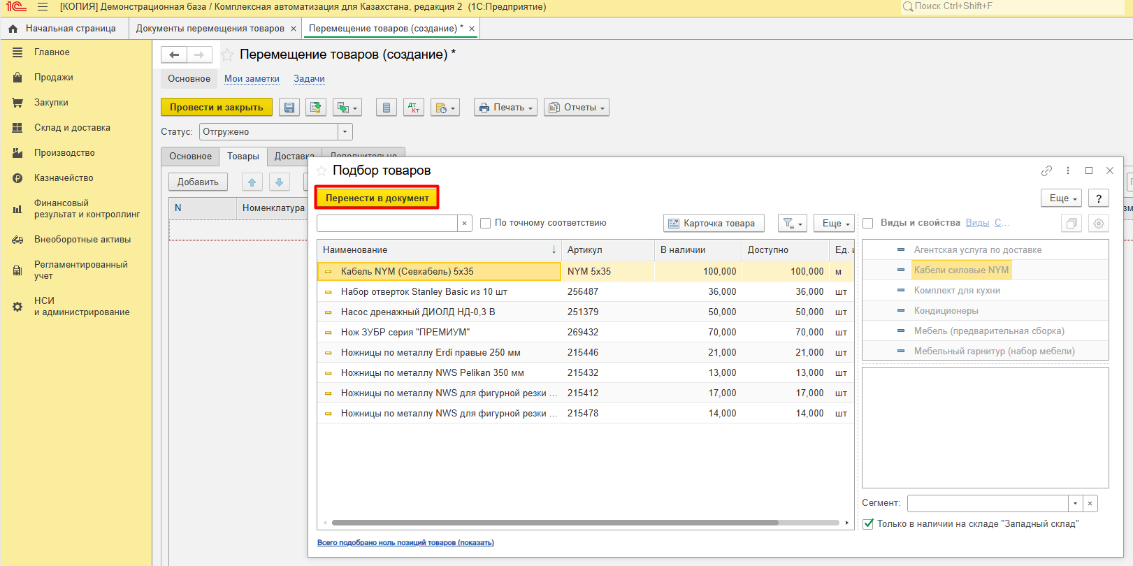Screen dimensions: 1133x566
Task: Open the Печать dropdown menu
Action: point(505,108)
